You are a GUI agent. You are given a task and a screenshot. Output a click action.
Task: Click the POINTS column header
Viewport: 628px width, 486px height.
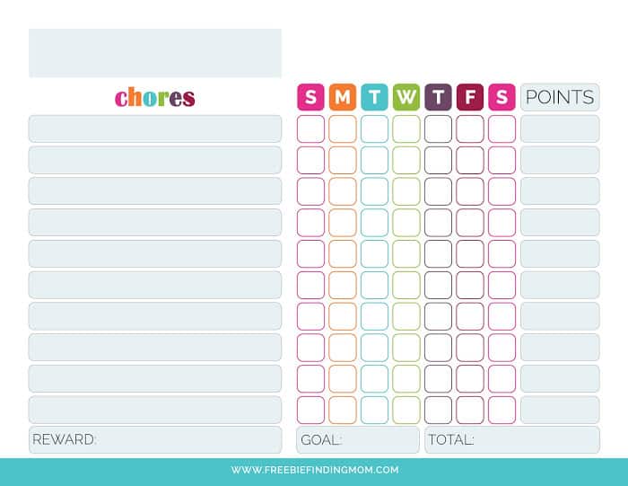click(x=560, y=97)
